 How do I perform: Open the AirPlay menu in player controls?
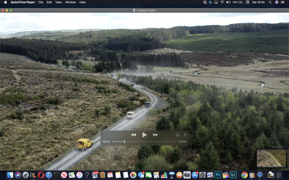(178, 135)
